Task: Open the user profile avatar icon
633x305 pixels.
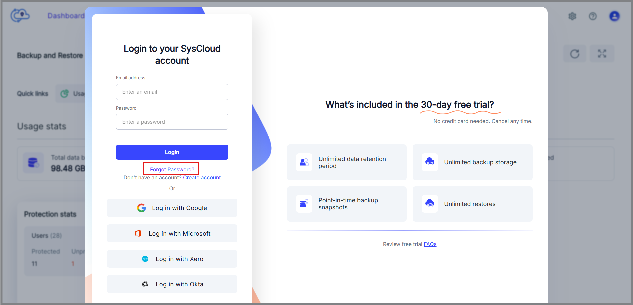Action: point(614,16)
